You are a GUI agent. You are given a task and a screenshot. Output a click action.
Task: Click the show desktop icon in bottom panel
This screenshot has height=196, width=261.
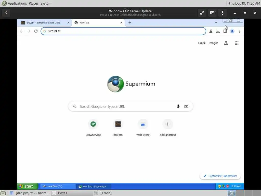(x=3, y=193)
